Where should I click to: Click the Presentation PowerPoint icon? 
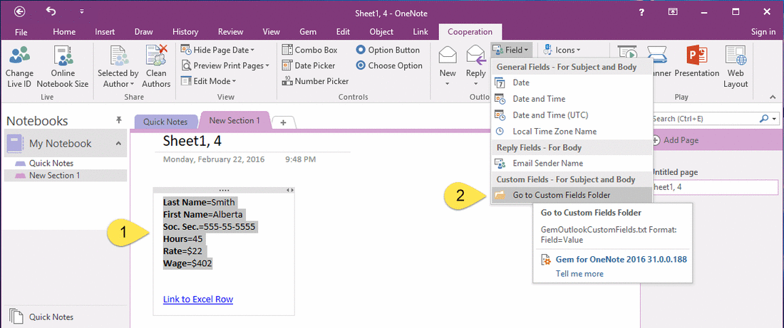(696, 55)
